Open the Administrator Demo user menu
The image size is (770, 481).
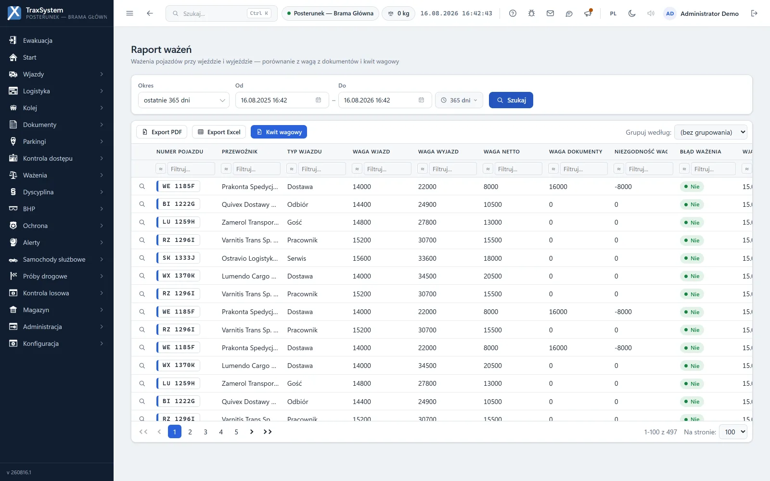pyautogui.click(x=701, y=13)
